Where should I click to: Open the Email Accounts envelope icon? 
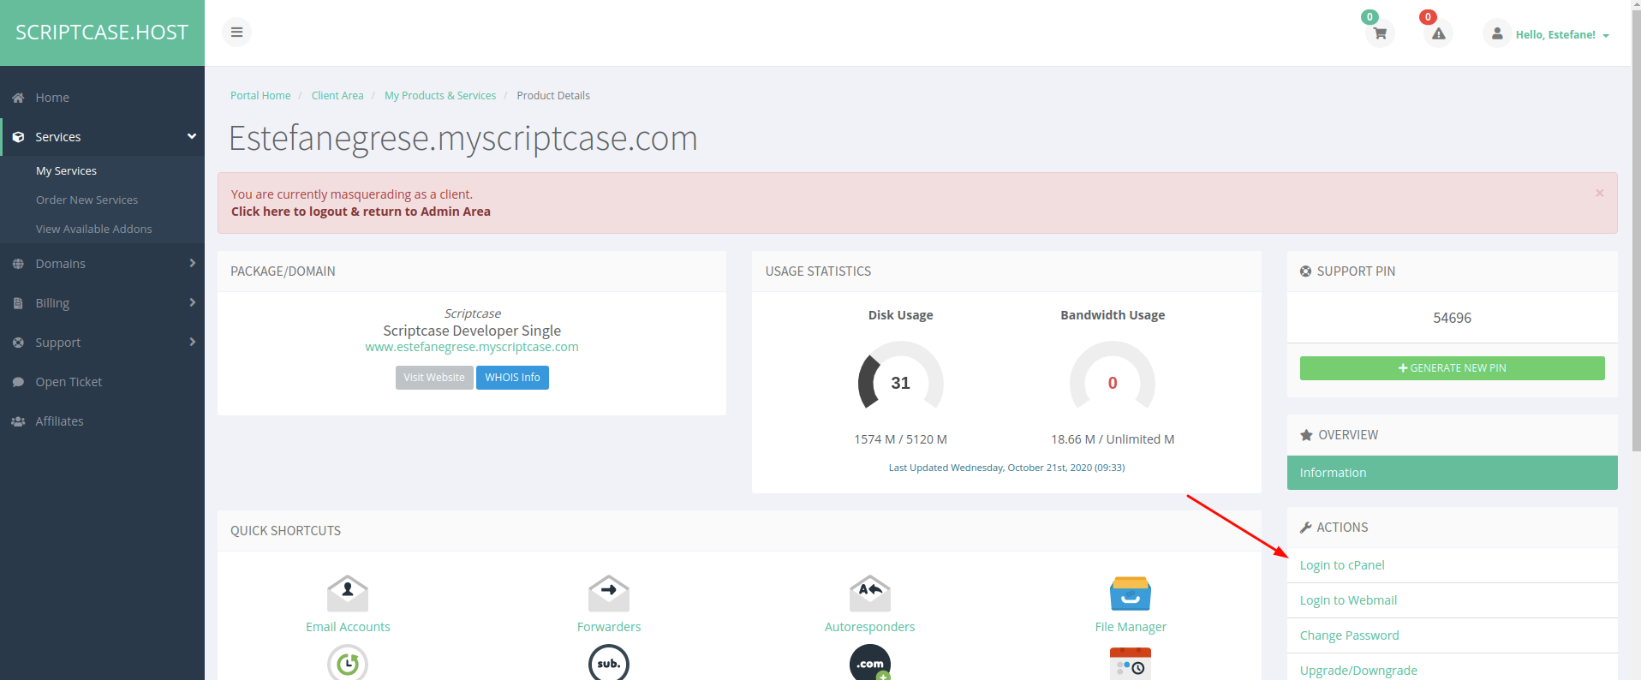tap(348, 593)
